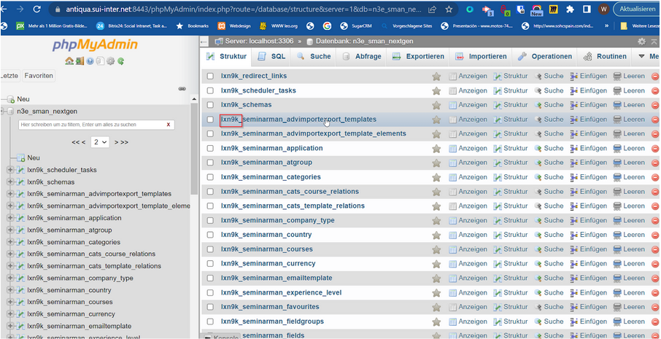
Task: Click the table filter input field
Action: [x=91, y=125]
